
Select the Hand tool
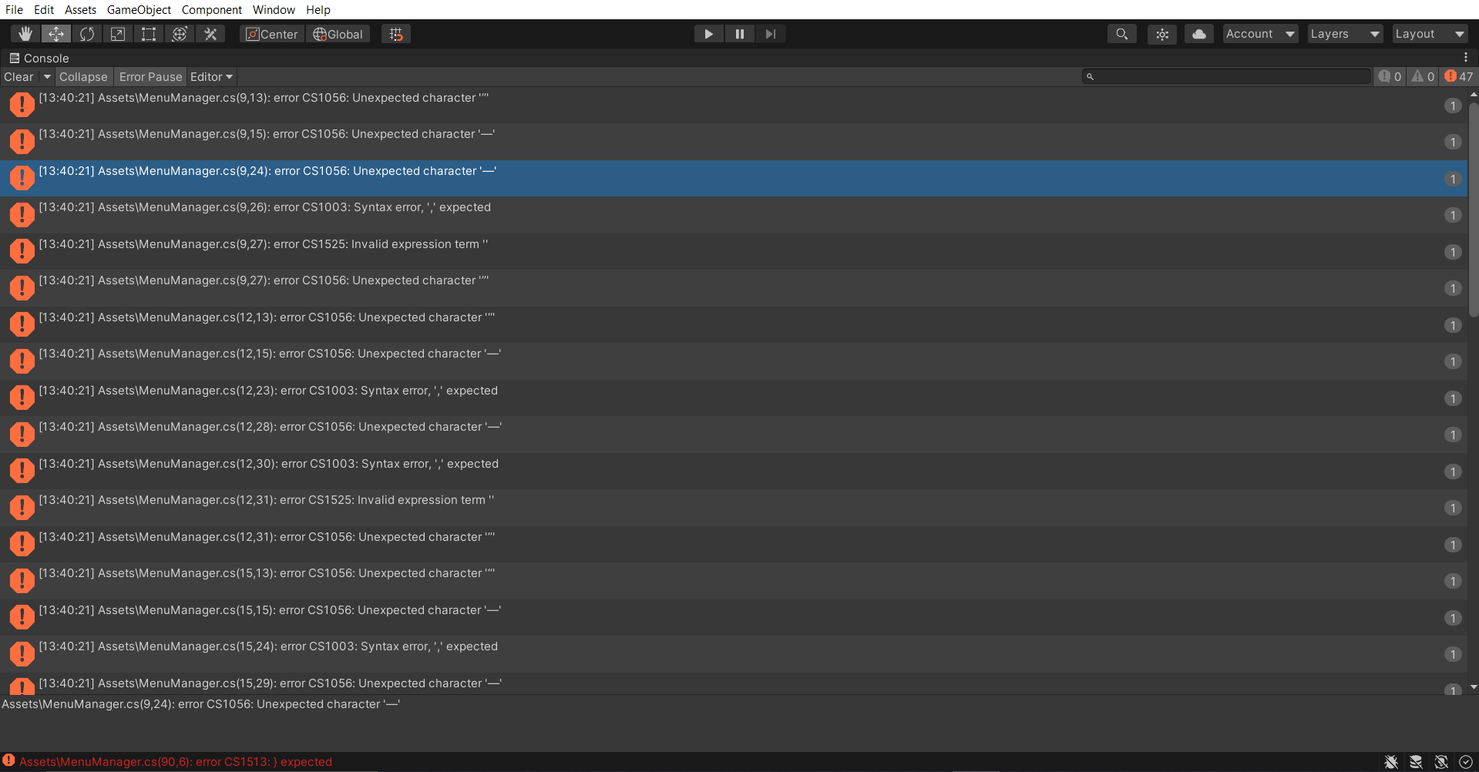click(25, 34)
